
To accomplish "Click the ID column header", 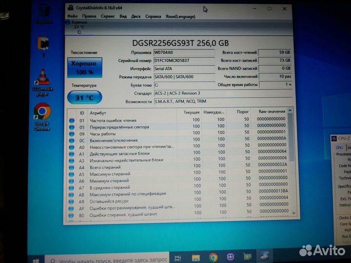I will click(82, 113).
